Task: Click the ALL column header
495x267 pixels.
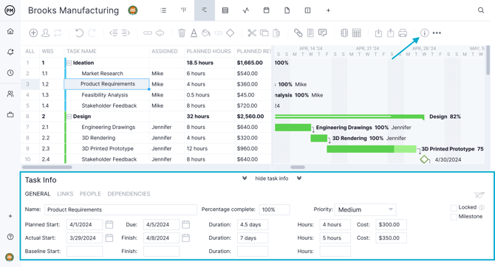Action: (x=30, y=51)
